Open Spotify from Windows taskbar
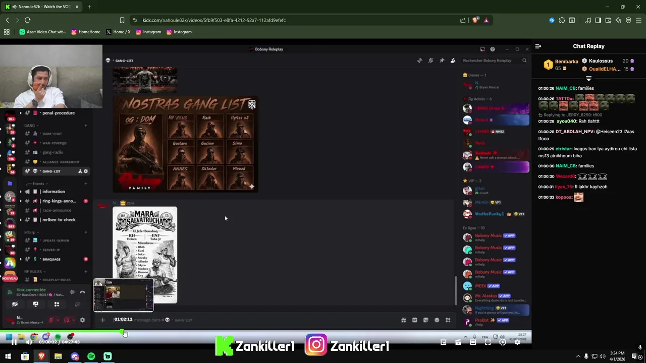Viewport: 646px width, 363px height. click(x=91, y=356)
